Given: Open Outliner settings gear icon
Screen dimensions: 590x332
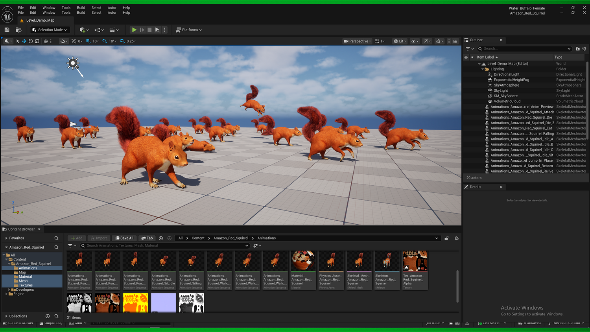Looking at the screenshot, I should tap(584, 49).
